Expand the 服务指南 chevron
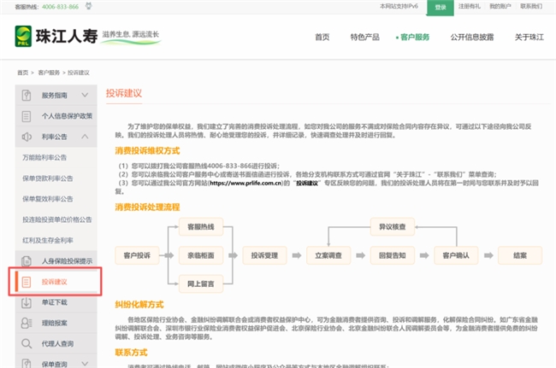Screen dimensions: 556x368 pos(85,95)
